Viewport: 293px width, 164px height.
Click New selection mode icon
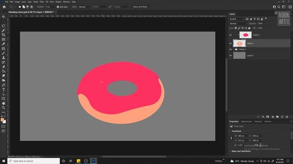(x=20, y=7)
